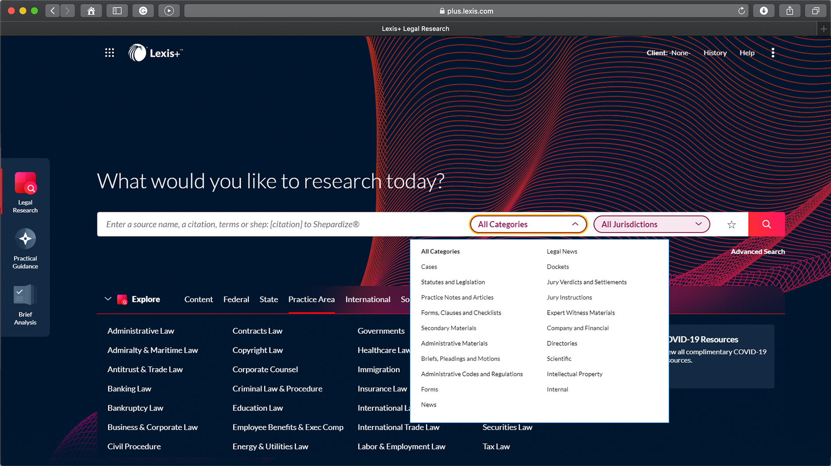Open Safari downloads icon
The height and width of the screenshot is (466, 831).
click(764, 11)
